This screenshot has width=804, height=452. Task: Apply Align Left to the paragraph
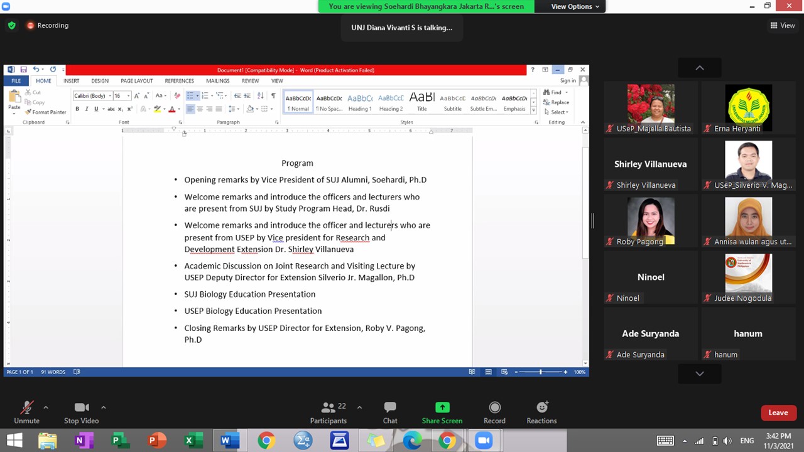190,109
